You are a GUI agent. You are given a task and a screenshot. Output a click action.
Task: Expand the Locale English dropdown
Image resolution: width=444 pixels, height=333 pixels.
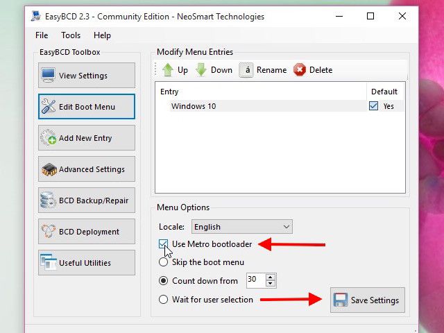click(x=242, y=227)
